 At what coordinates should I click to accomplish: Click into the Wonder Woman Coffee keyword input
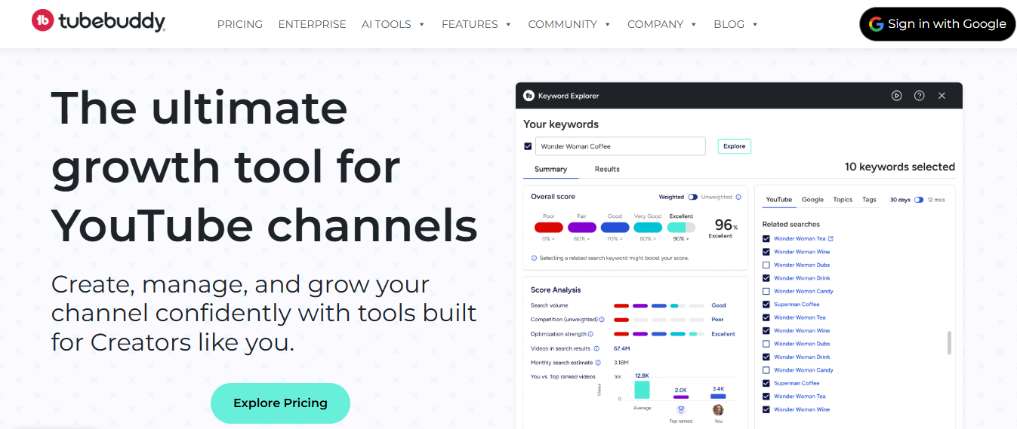pyautogui.click(x=620, y=146)
